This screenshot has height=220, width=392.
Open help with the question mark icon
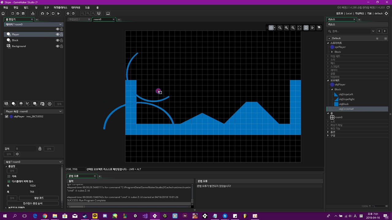coord(73,13)
